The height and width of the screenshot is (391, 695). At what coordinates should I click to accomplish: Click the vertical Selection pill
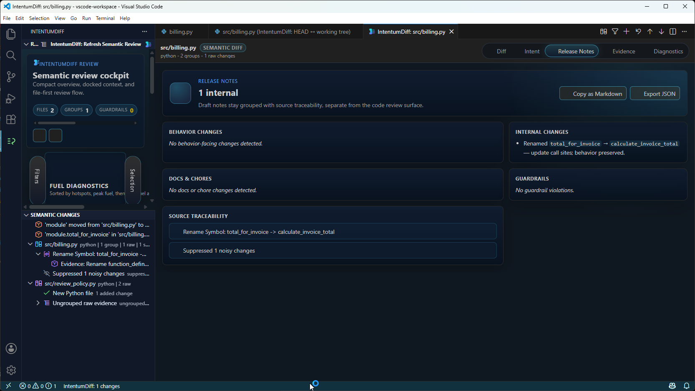click(133, 180)
